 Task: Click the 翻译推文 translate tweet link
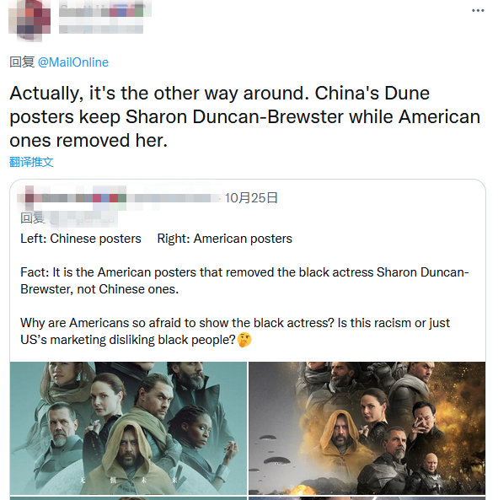pyautogui.click(x=31, y=162)
